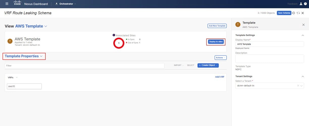Click Save Schema button
Viewport: 309px width, 126px height.
[284, 13]
